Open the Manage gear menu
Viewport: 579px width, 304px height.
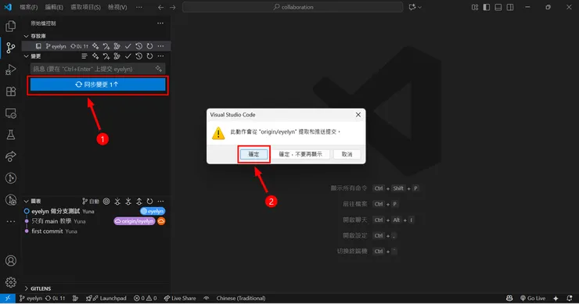point(11,282)
